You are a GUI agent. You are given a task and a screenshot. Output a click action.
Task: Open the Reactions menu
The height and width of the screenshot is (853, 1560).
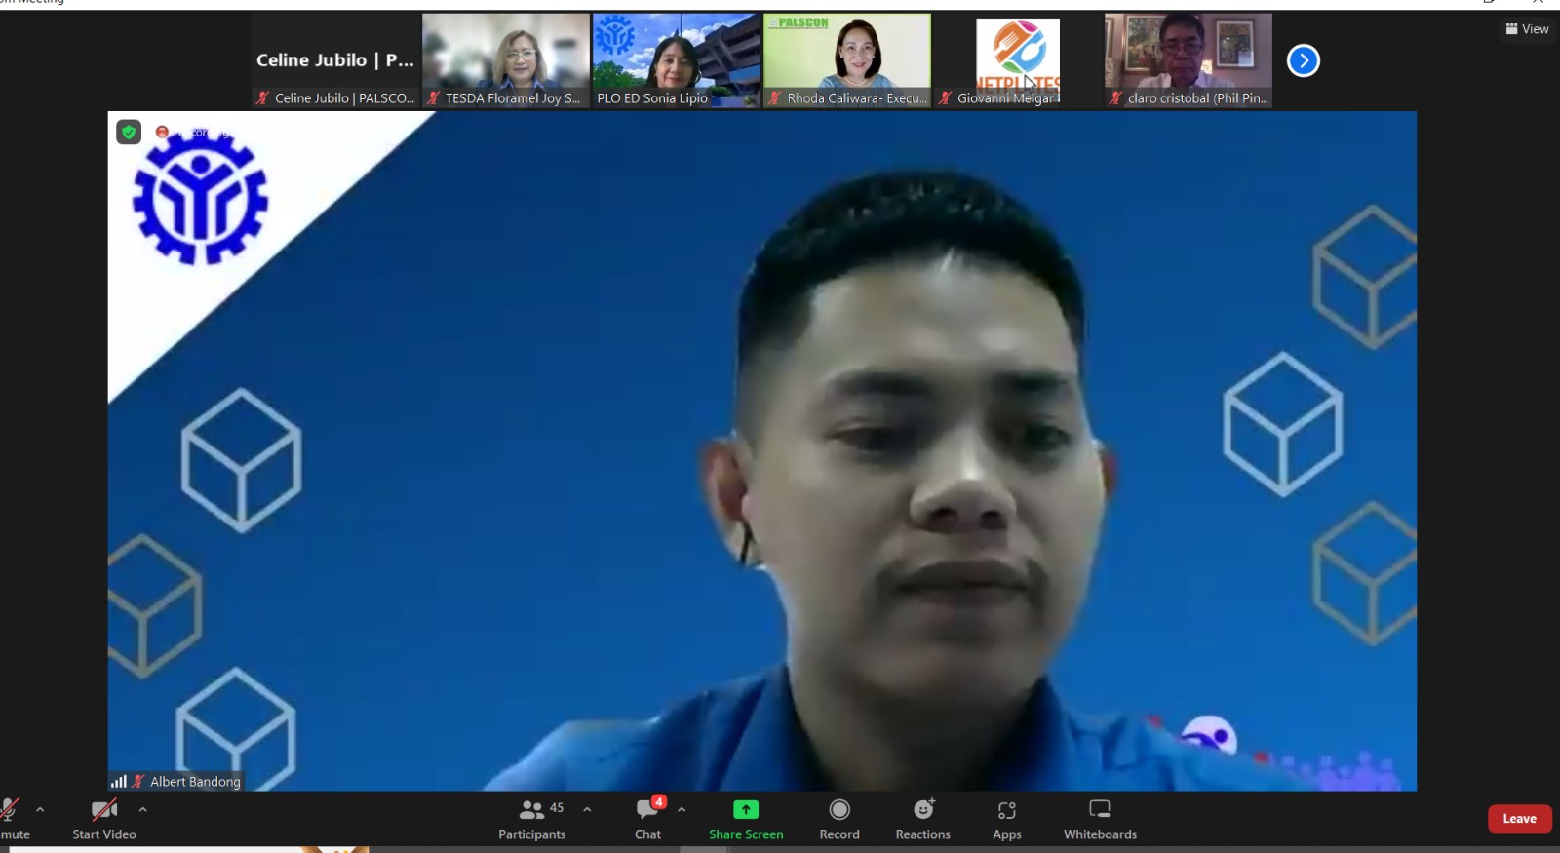pyautogui.click(x=922, y=819)
